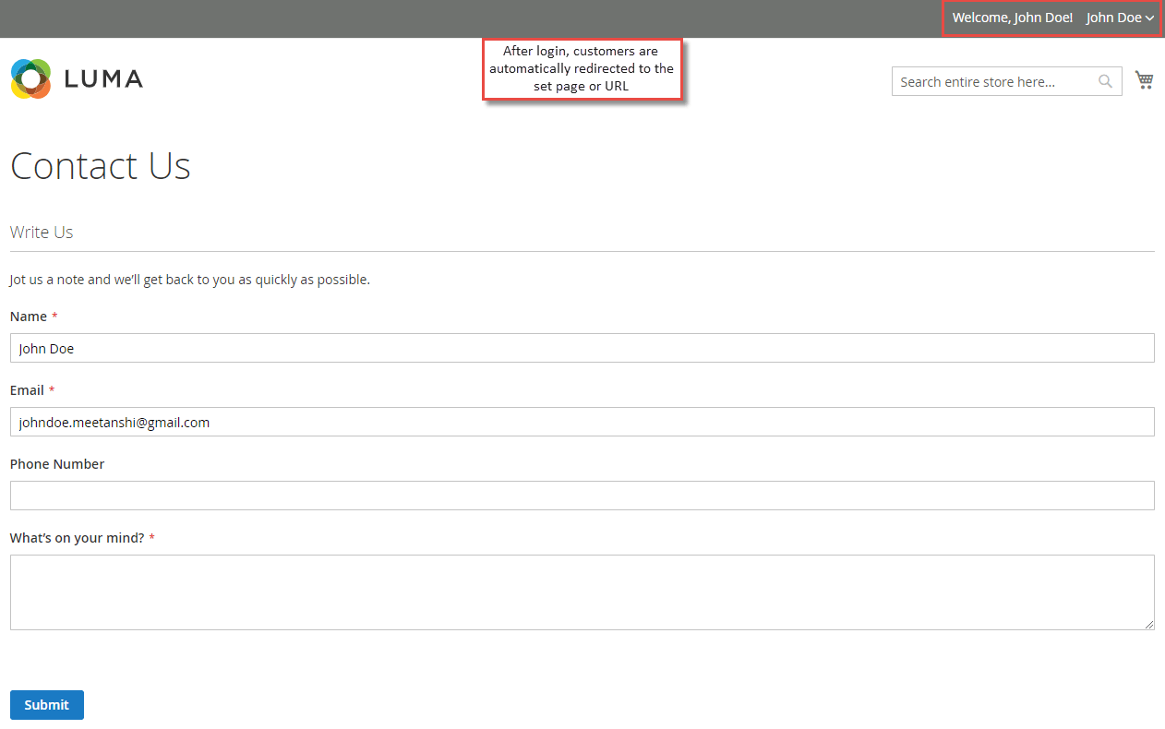Click the red asterisk beside Email
The height and width of the screenshot is (729, 1165).
(x=52, y=389)
